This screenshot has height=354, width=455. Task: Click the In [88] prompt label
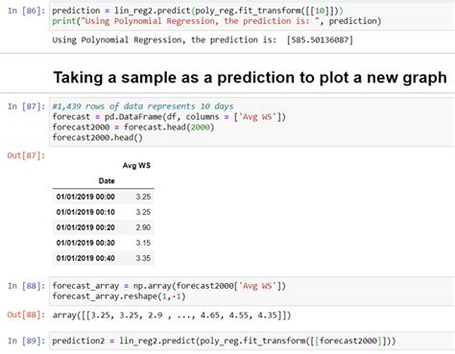click(x=26, y=286)
